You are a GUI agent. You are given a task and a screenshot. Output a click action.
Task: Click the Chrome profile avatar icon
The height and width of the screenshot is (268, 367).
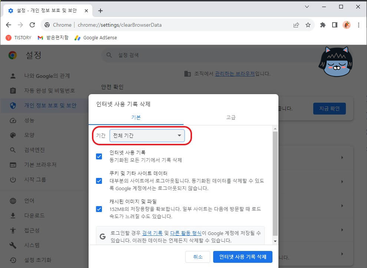pyautogui.click(x=346, y=25)
